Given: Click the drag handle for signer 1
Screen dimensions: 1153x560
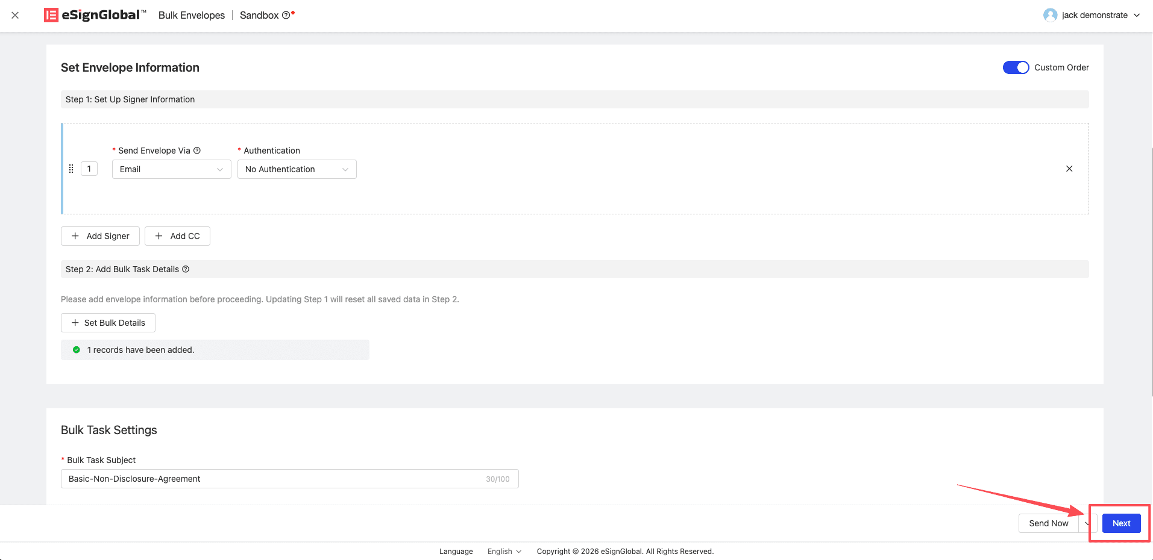Looking at the screenshot, I should pos(71,169).
